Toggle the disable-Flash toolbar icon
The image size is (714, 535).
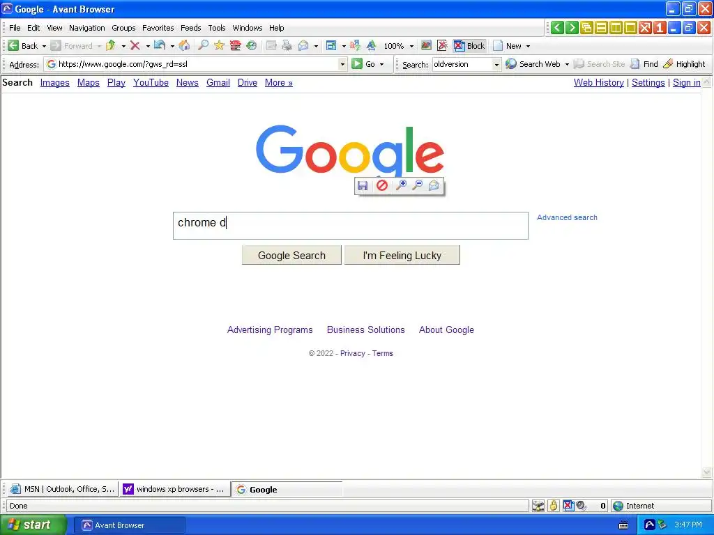[x=442, y=45]
